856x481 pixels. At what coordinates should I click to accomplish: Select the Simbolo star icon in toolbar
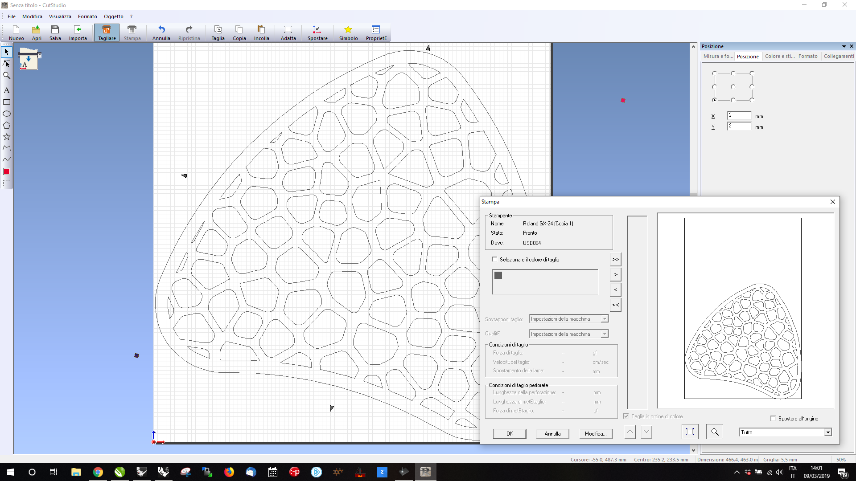[x=348, y=33]
